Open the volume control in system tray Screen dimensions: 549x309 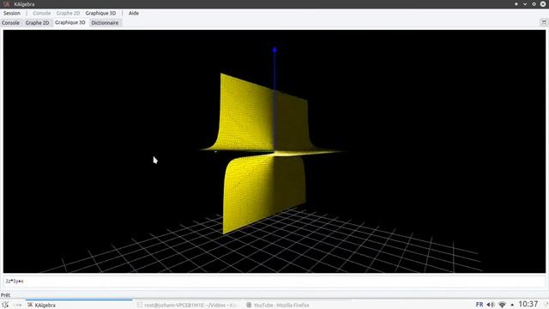[491, 305]
